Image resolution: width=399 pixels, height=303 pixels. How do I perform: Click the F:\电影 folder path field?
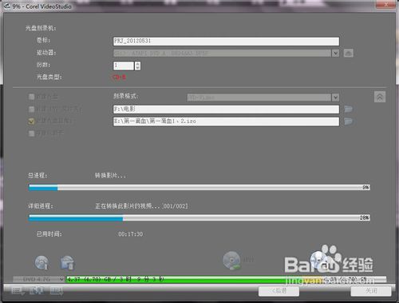(226, 109)
